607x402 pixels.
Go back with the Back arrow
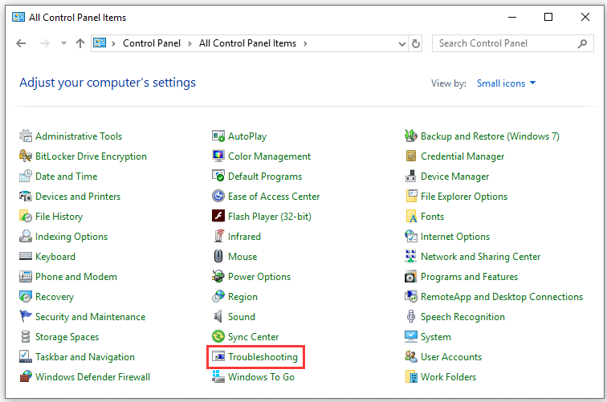point(22,43)
